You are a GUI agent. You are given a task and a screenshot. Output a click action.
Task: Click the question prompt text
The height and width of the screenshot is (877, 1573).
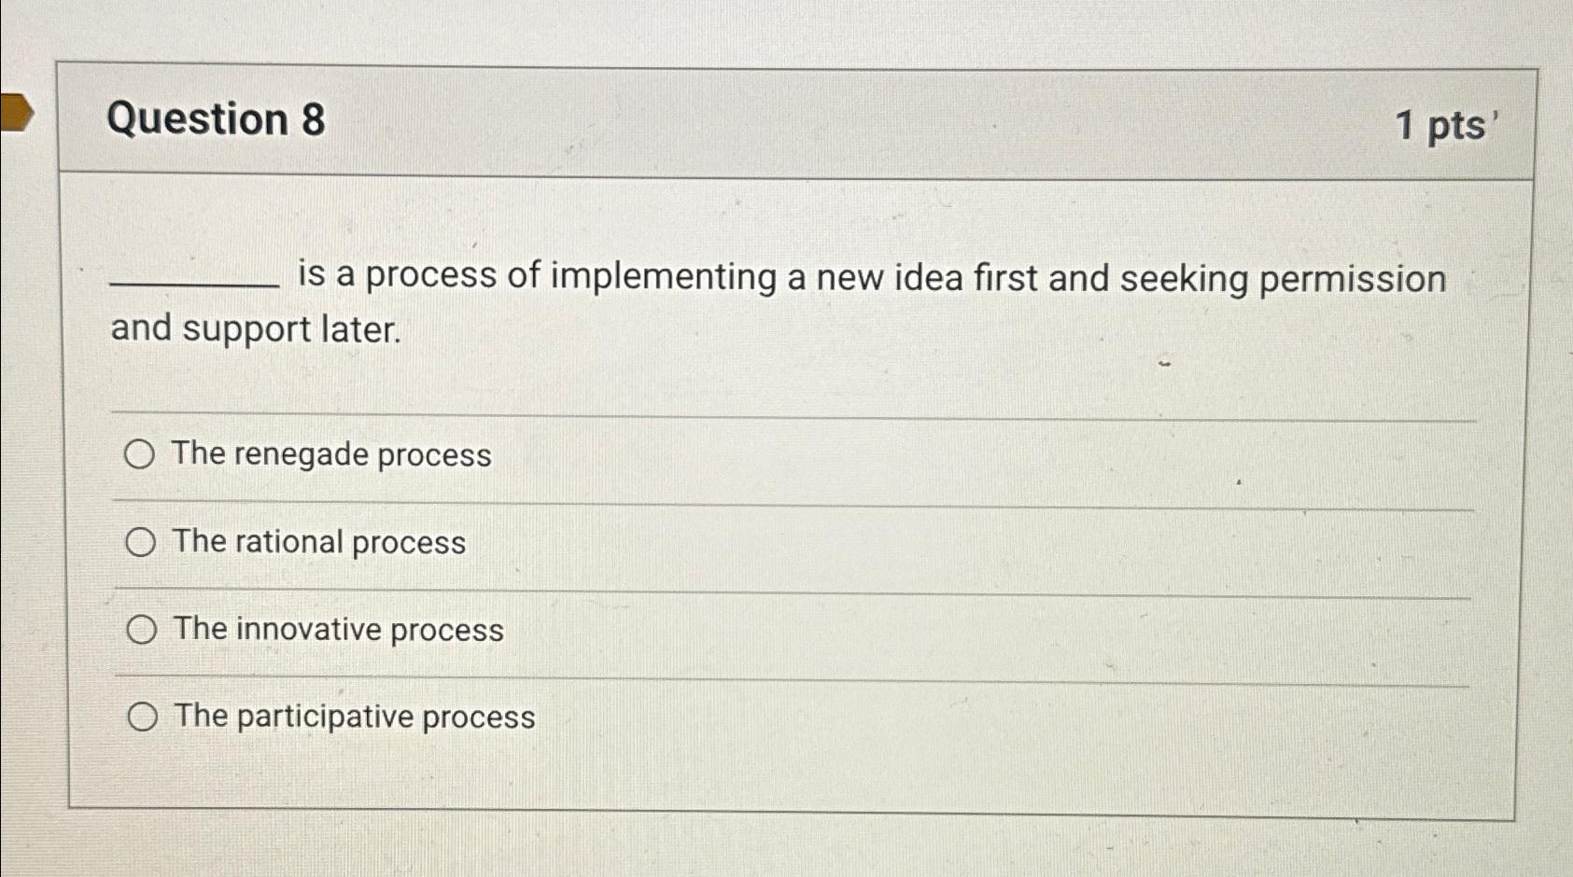[x=747, y=276]
